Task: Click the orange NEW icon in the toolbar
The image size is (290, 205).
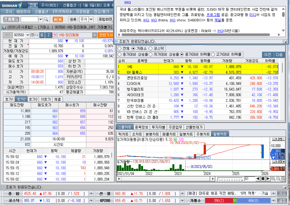Action: [x=58, y=19]
